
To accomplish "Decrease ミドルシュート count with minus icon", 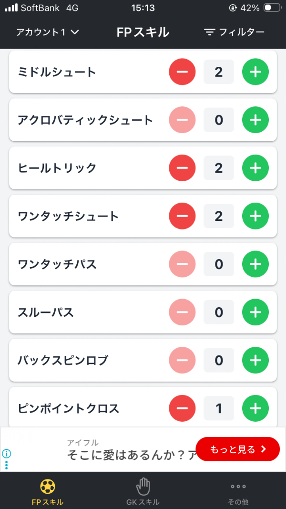I will 182,72.
